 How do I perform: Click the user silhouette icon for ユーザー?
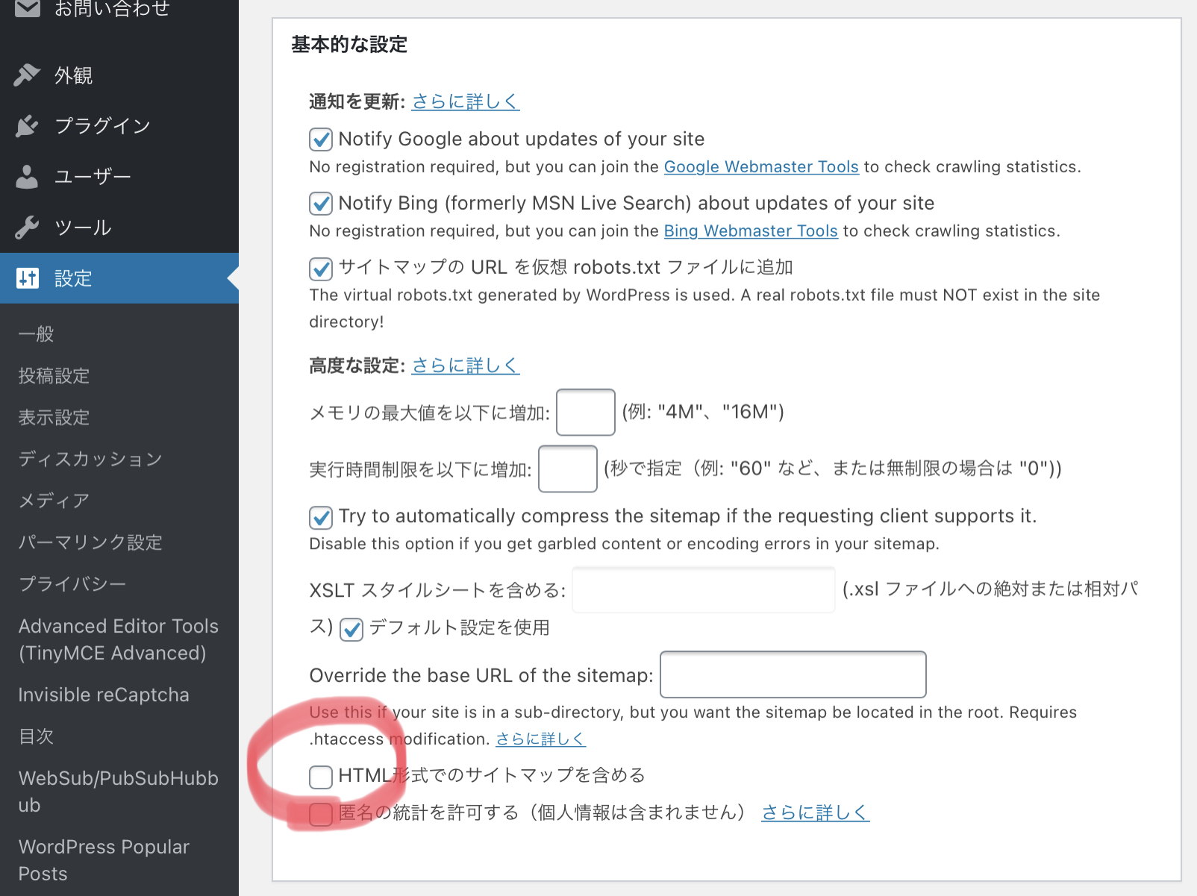28,177
